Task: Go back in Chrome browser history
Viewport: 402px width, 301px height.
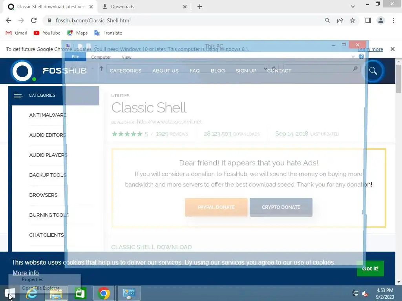Action: [x=9, y=20]
